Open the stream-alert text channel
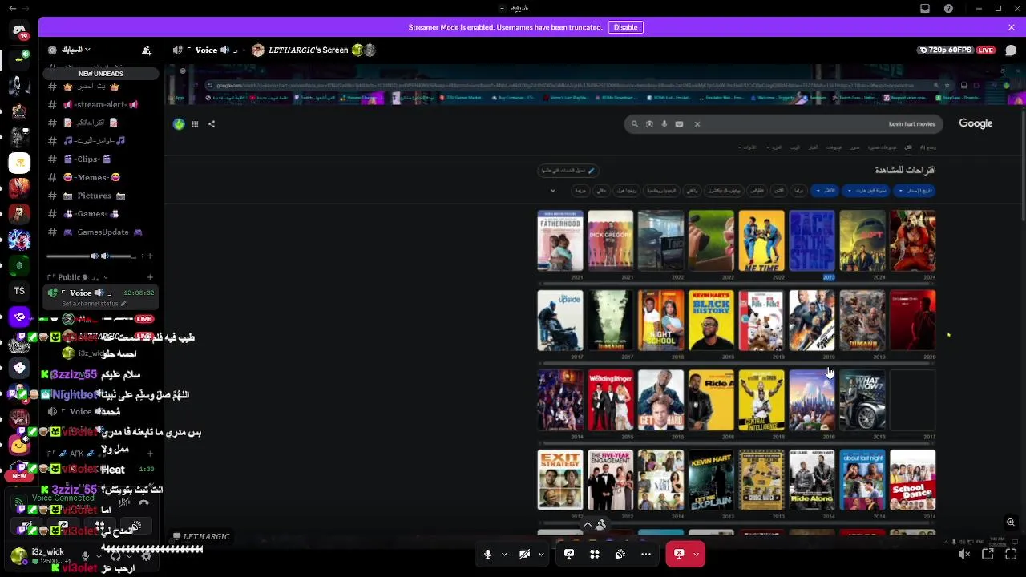The image size is (1026, 577). (x=101, y=105)
